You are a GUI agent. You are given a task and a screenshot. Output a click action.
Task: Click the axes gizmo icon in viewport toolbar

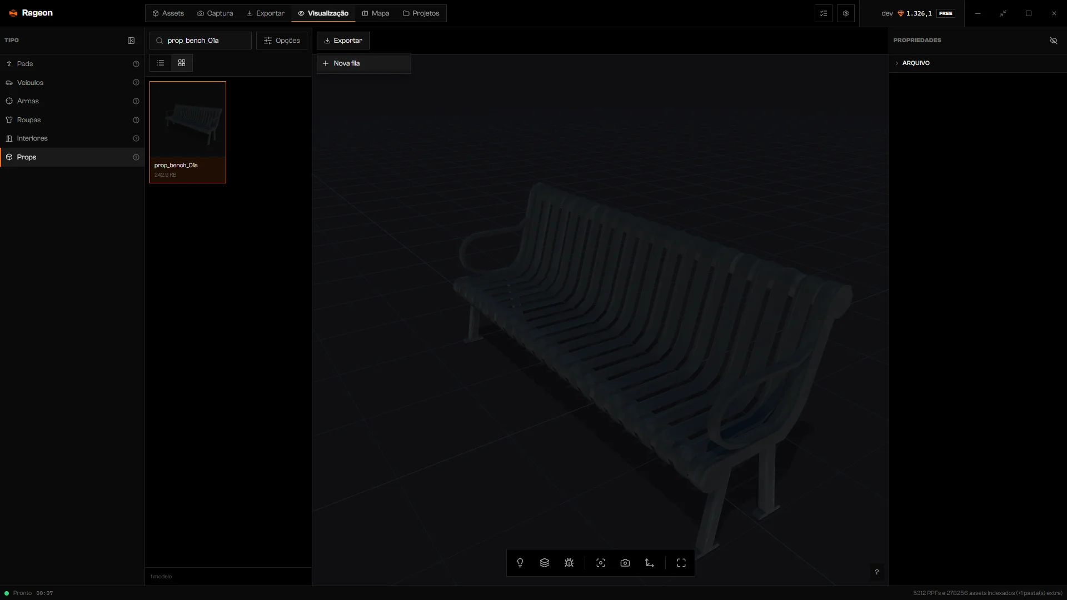click(650, 563)
